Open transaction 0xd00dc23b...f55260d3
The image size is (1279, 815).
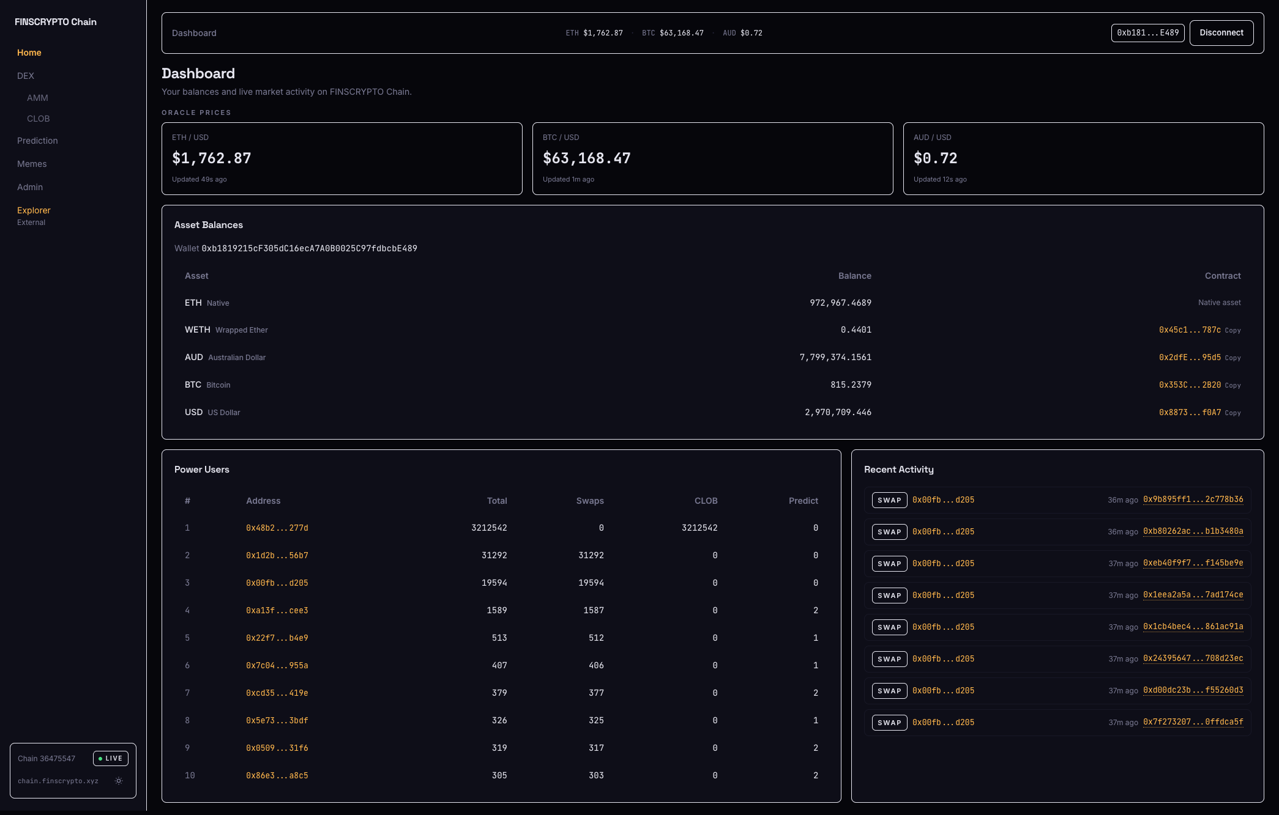[x=1193, y=690]
